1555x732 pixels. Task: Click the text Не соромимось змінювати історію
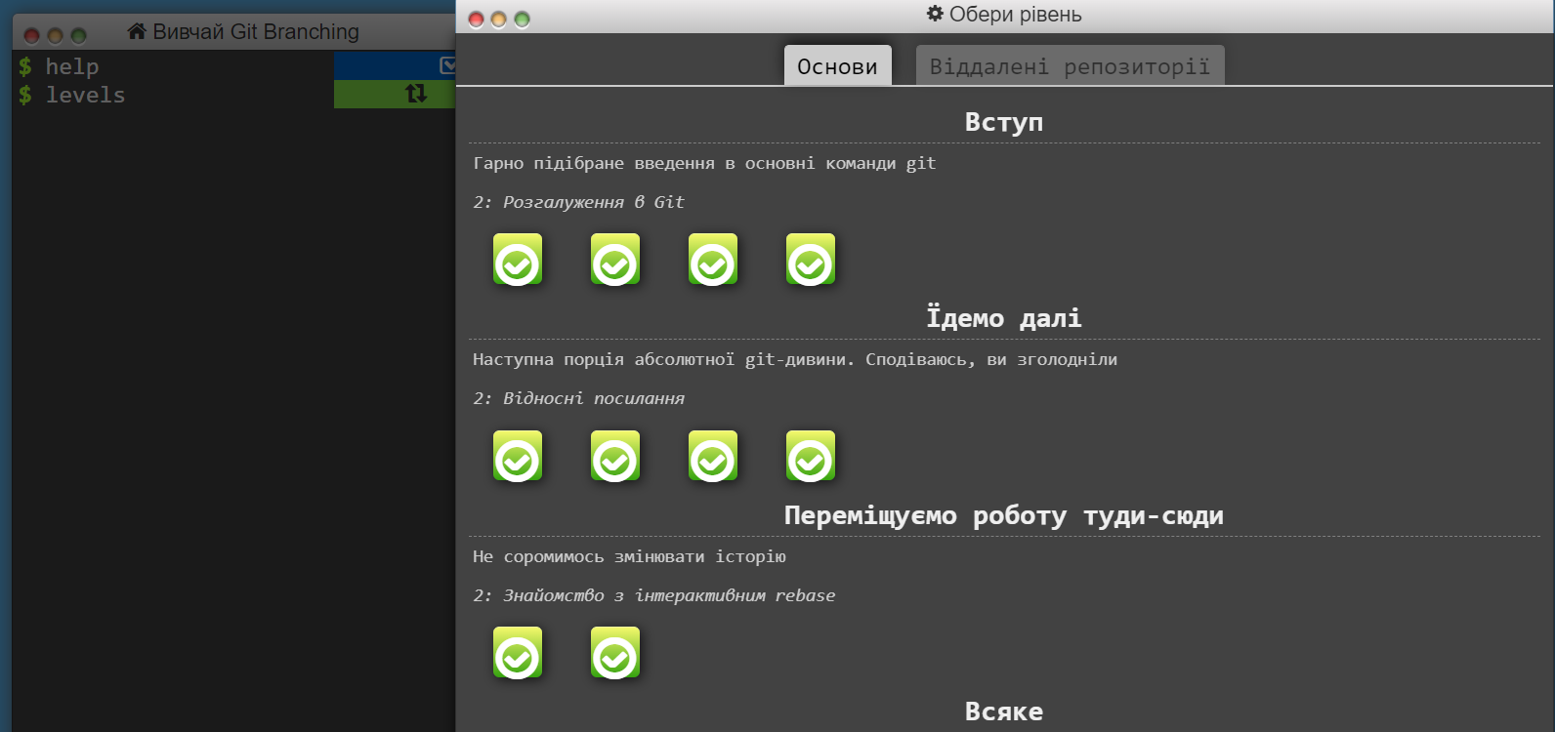[629, 556]
